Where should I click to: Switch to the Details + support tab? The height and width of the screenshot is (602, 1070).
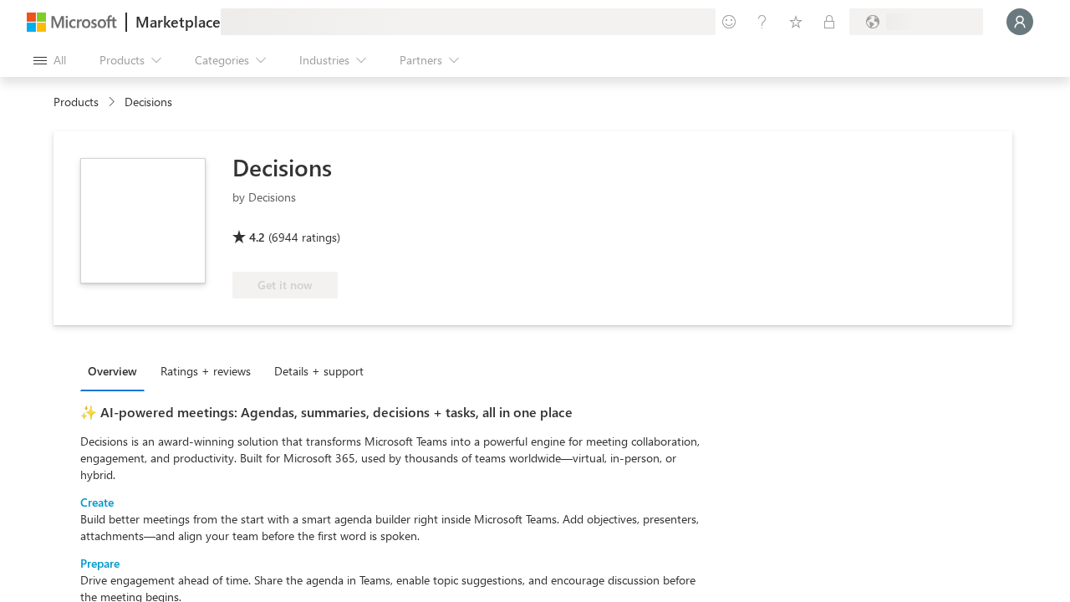(318, 371)
